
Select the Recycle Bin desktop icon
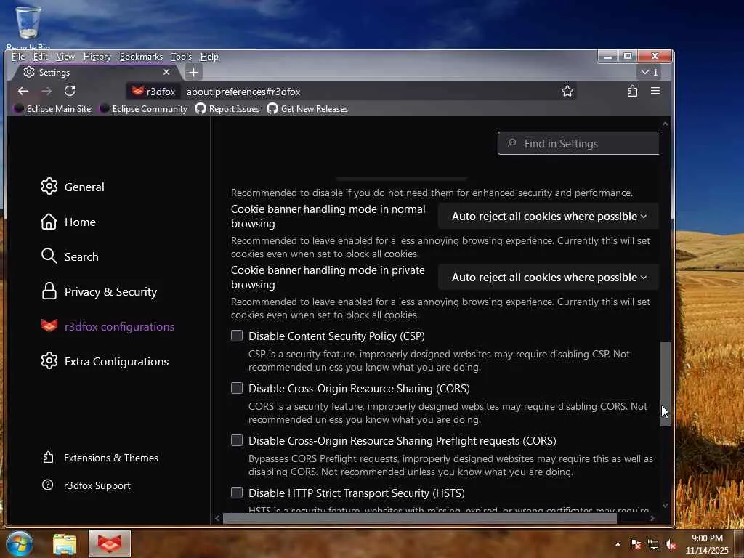tap(28, 27)
